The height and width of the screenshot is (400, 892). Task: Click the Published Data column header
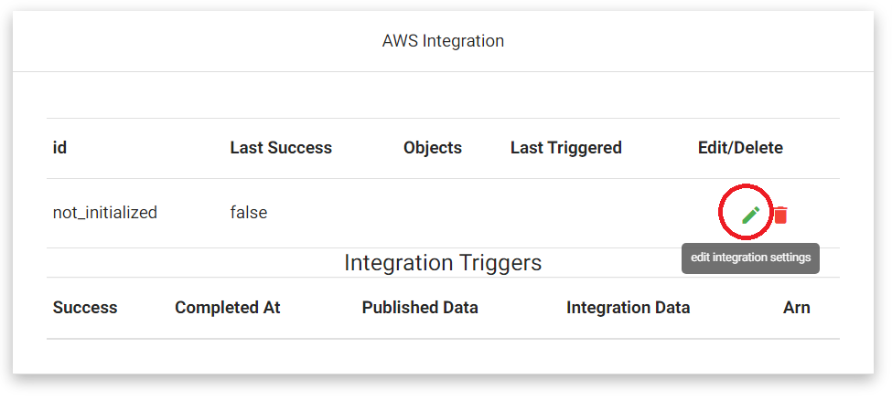(420, 308)
